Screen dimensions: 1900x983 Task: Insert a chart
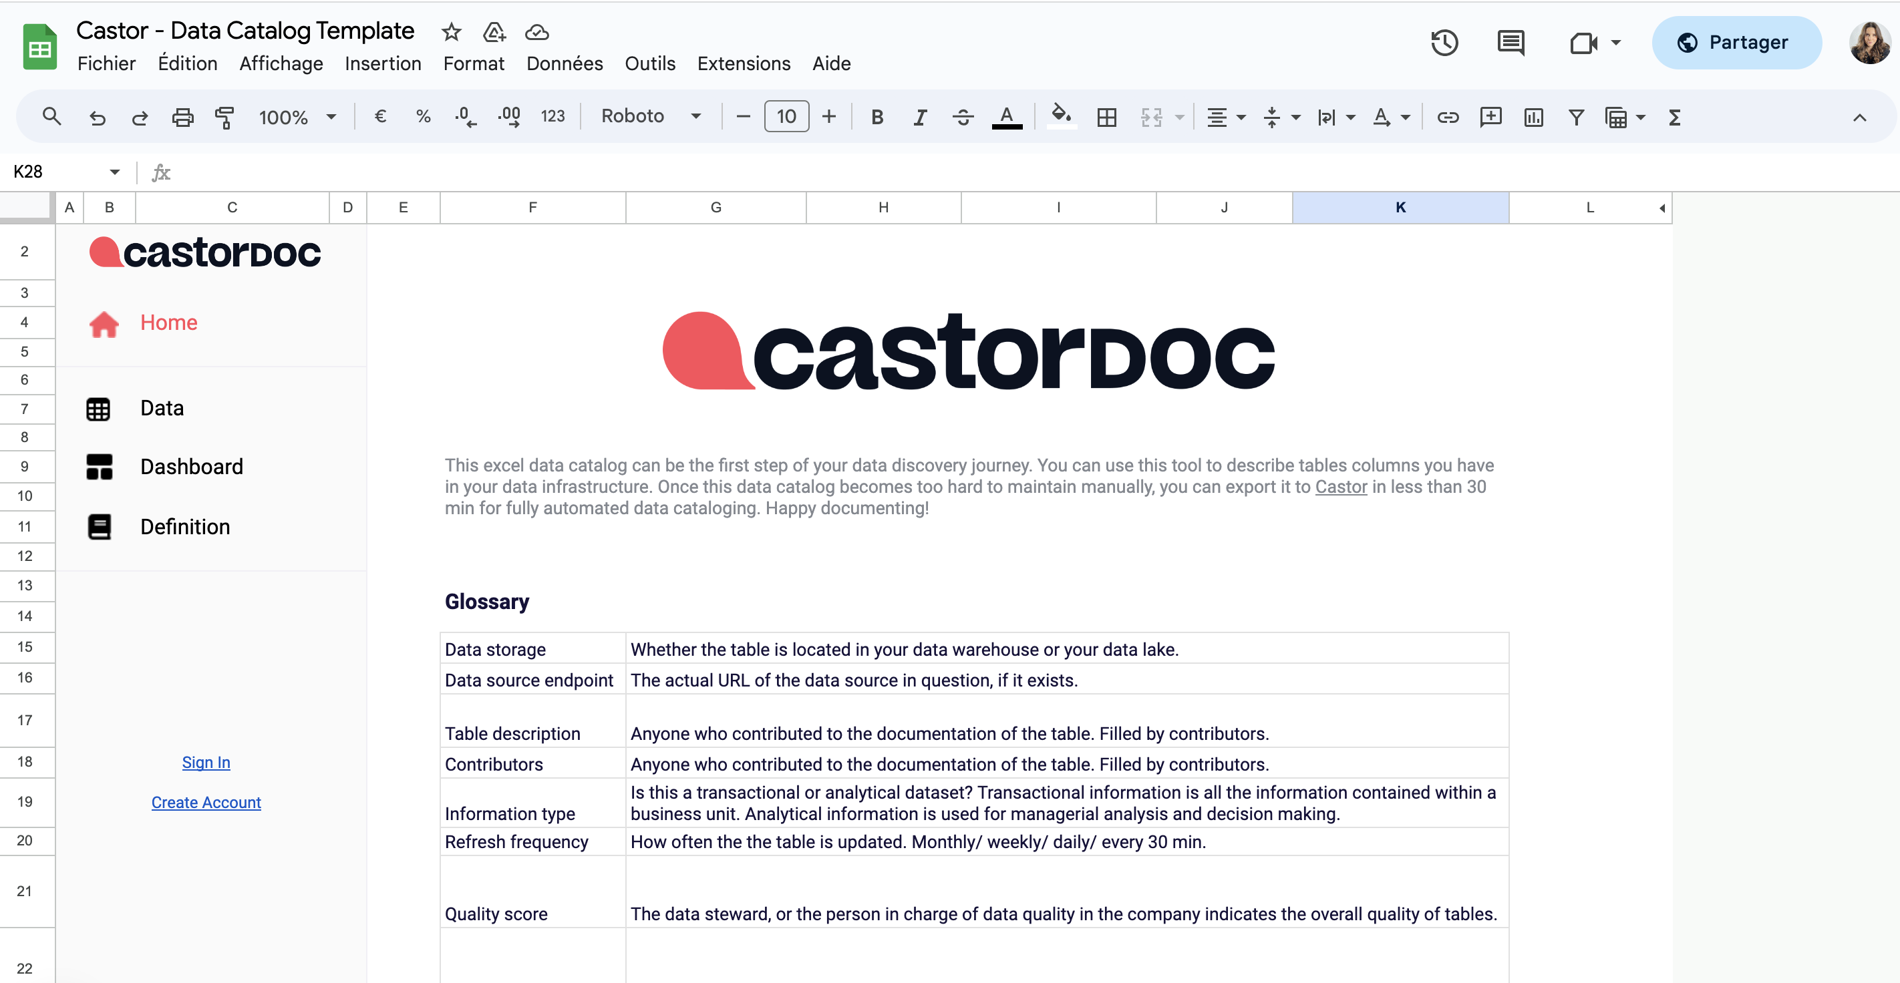tap(1533, 116)
